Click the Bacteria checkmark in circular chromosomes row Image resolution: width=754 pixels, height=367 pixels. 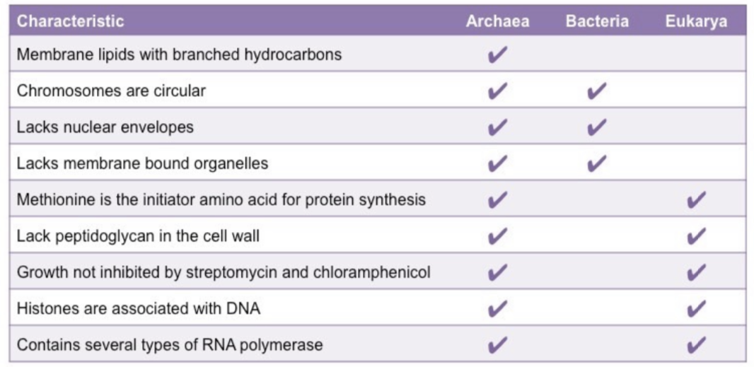[x=597, y=91]
